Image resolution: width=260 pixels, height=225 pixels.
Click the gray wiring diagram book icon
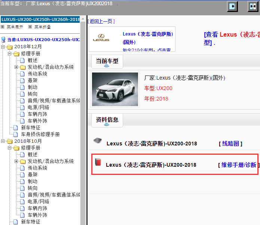click(98, 141)
